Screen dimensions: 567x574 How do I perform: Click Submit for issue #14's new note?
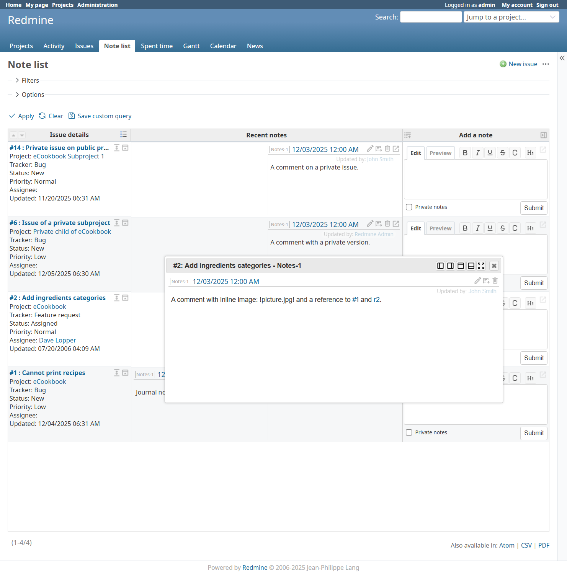coord(533,208)
